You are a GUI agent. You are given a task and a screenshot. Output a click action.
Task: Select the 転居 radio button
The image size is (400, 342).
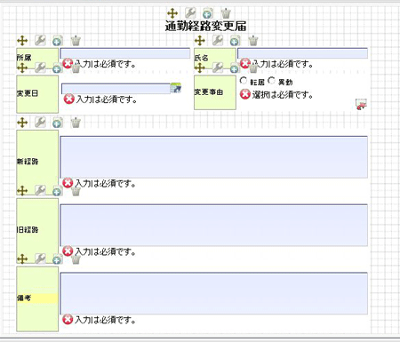tap(244, 81)
